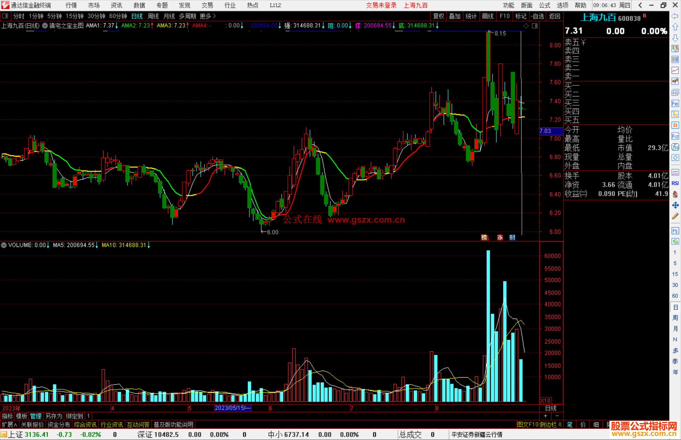
Task: Click the FS icon in right sidebar
Action: (x=675, y=231)
